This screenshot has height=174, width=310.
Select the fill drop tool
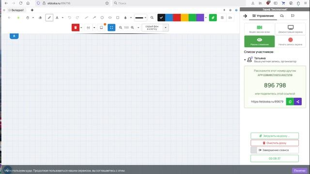coord(125,18)
